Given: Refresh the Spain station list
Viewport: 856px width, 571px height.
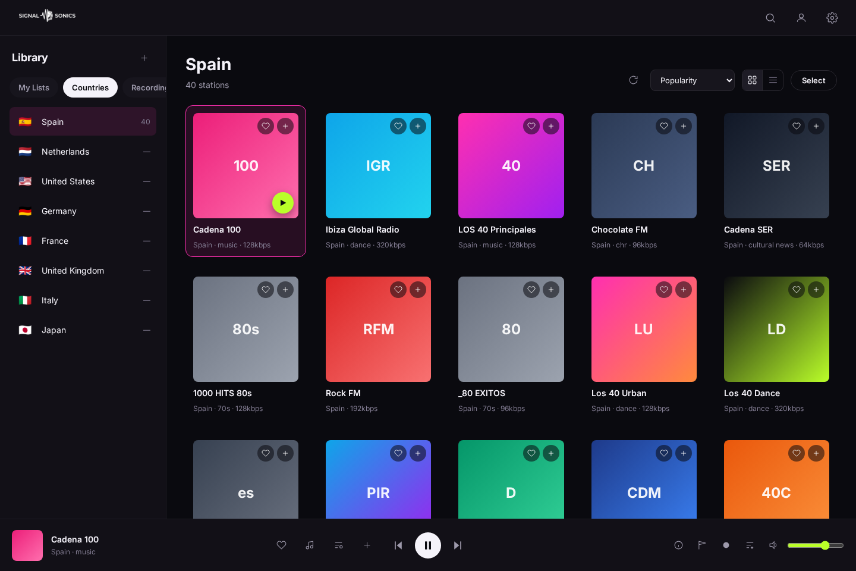Looking at the screenshot, I should click(x=634, y=80).
